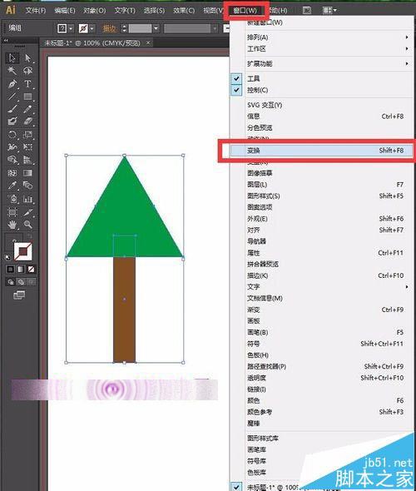Select the Pen tool
This screenshot has height=491, width=416.
(12, 84)
